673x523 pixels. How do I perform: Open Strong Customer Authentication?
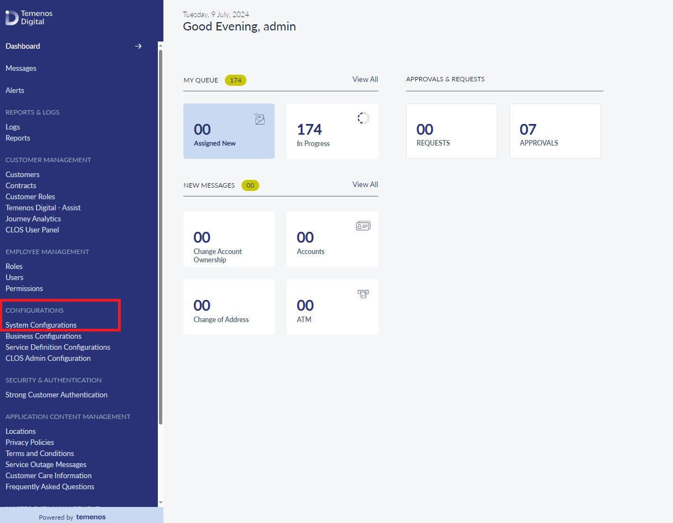point(56,395)
